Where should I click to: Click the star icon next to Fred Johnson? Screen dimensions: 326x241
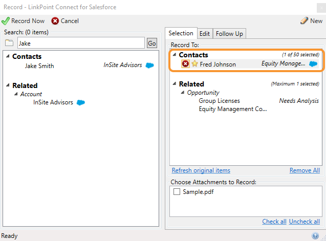pos(194,63)
